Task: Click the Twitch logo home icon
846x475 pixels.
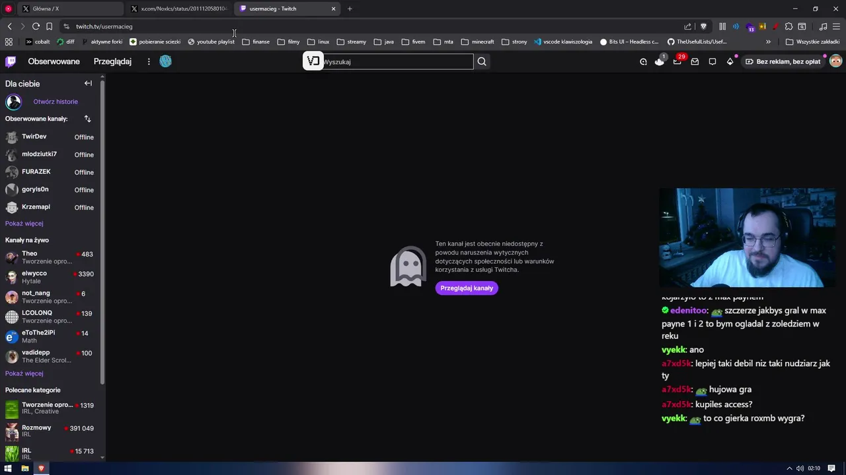Action: click(x=11, y=61)
